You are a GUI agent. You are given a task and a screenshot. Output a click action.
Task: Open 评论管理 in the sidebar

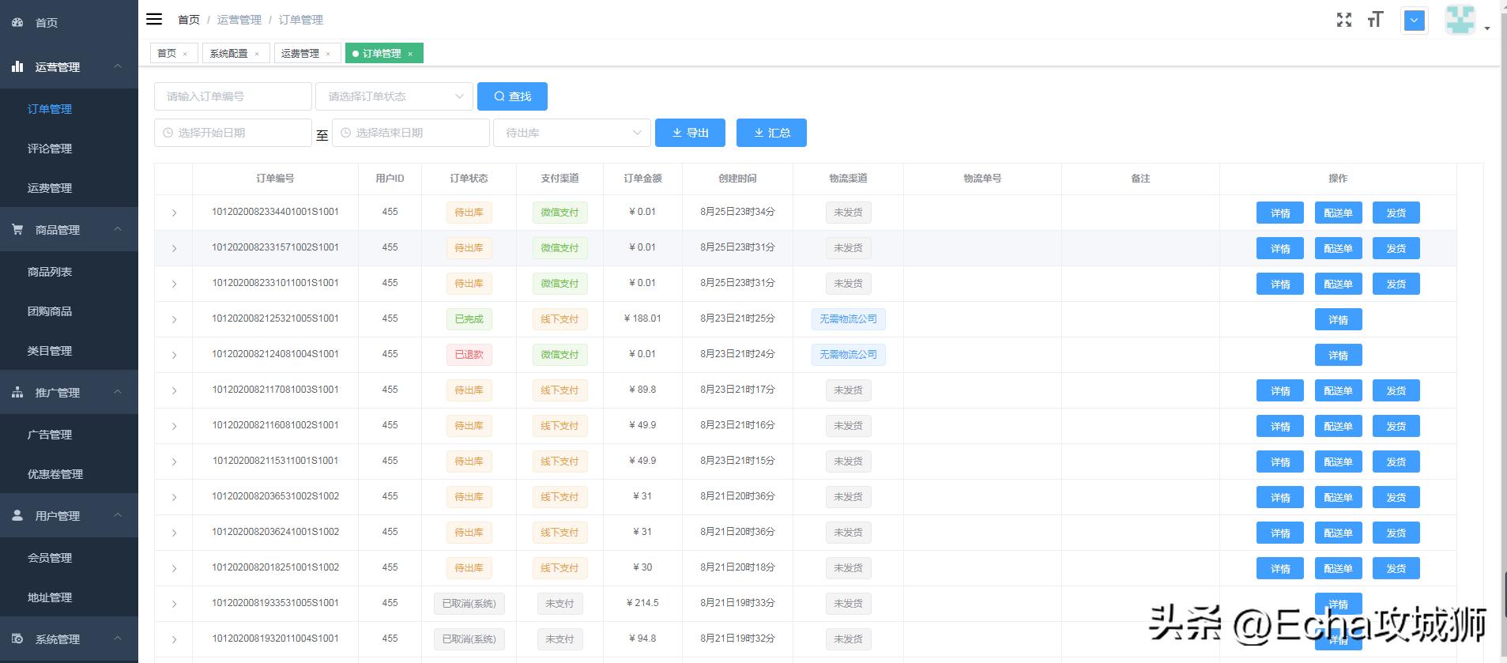50,149
